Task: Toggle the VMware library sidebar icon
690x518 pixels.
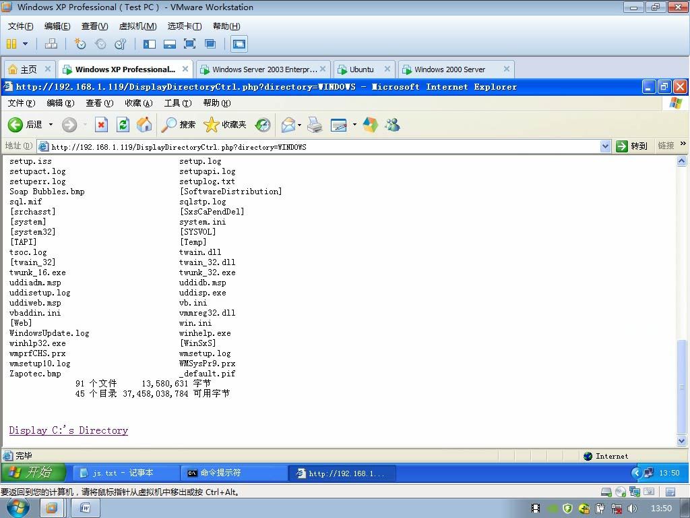Action: pyautogui.click(x=150, y=44)
